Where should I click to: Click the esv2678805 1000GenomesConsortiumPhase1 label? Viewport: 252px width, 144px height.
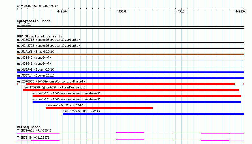[51, 81]
